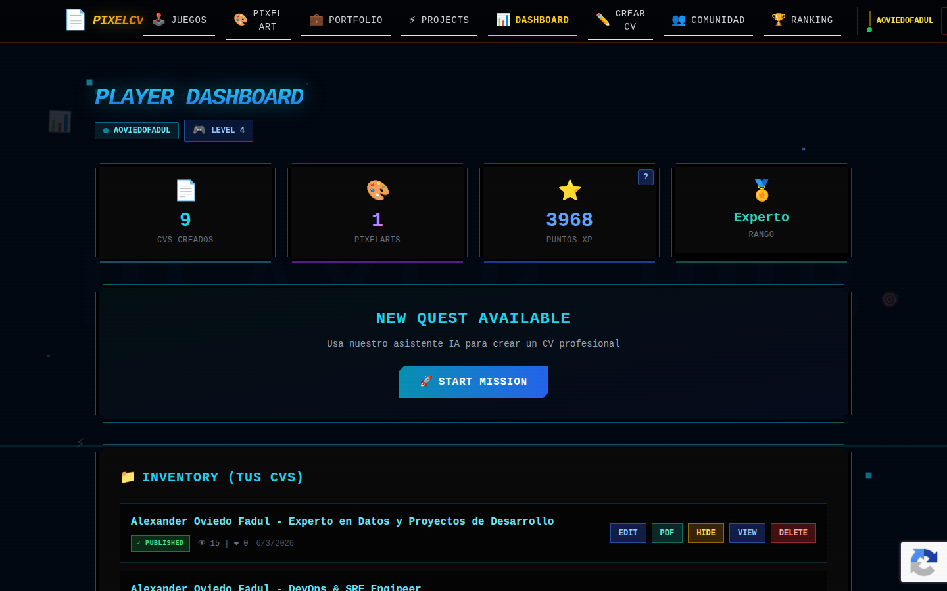
Task: Navigate to Ranking
Action: (802, 20)
